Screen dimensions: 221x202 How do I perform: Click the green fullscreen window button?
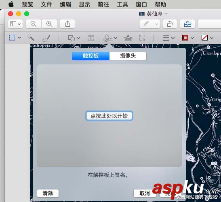click(27, 14)
